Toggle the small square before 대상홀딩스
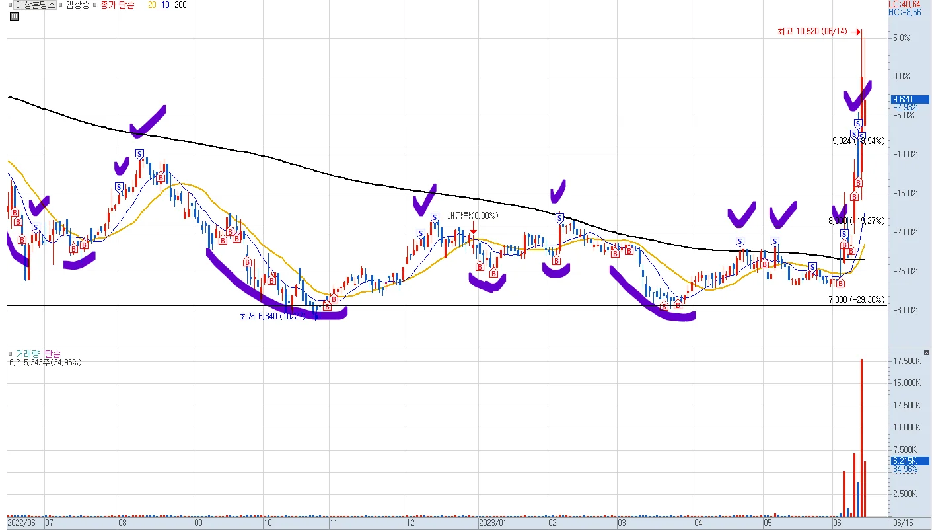The width and height of the screenshot is (932, 530). click(x=11, y=5)
